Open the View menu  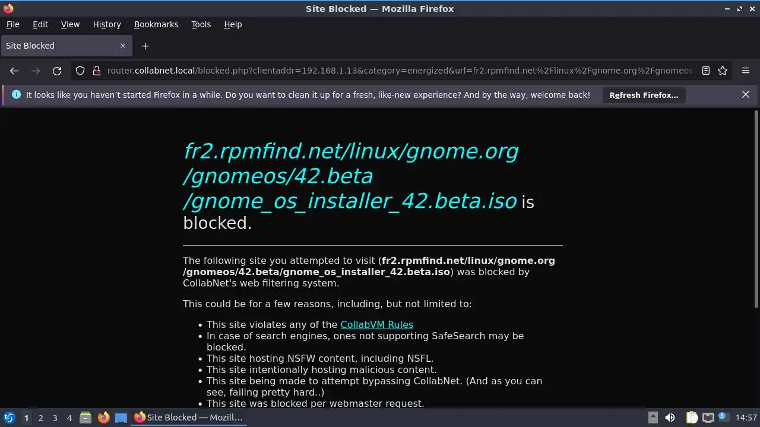[70, 24]
